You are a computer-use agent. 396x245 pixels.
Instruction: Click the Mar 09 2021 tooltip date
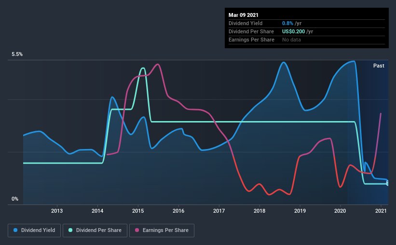[x=244, y=15]
